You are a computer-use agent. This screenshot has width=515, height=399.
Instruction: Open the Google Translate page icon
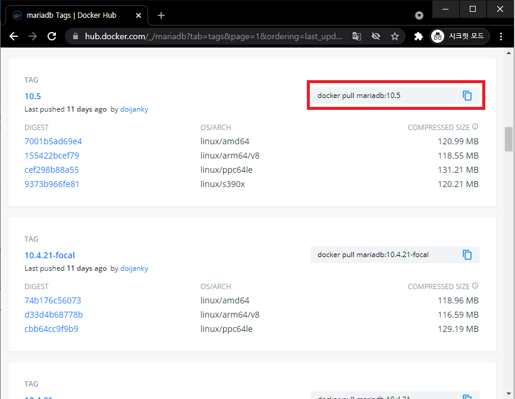[x=357, y=36]
